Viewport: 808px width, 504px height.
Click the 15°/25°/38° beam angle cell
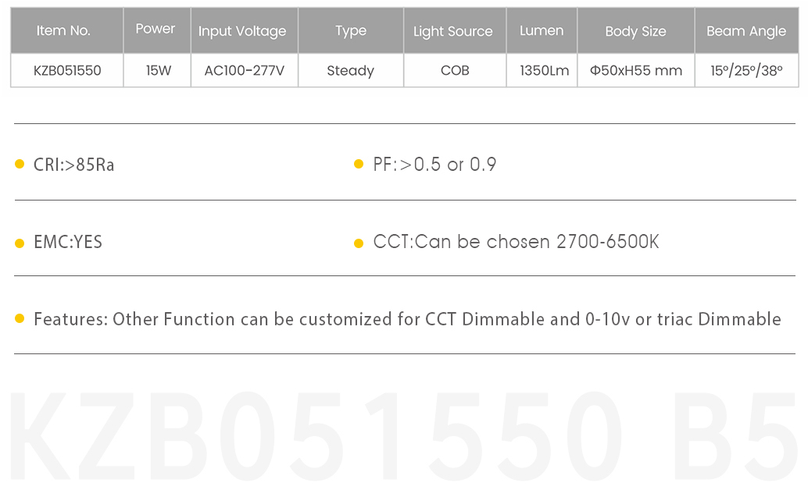(x=747, y=70)
